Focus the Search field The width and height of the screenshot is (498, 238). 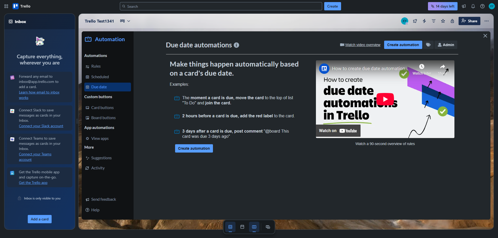click(221, 6)
